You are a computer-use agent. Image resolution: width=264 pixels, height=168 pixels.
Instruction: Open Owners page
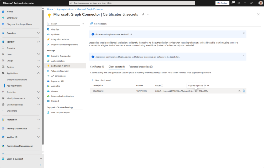pos(55,91)
